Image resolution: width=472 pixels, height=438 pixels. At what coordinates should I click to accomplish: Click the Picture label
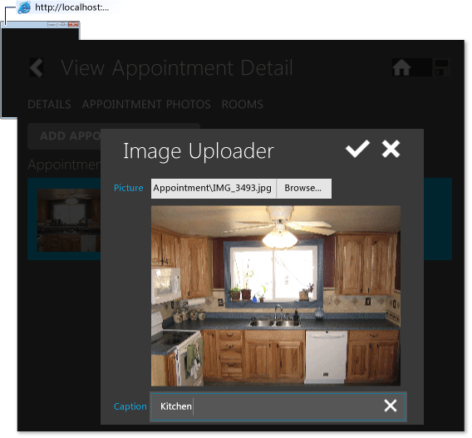point(129,188)
